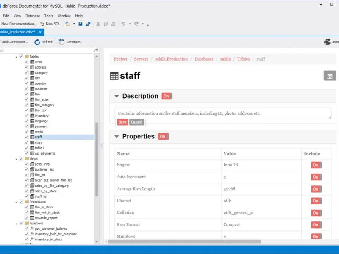
Task: Open the dropdown arrow beside Open icon
Action: click(74, 24)
